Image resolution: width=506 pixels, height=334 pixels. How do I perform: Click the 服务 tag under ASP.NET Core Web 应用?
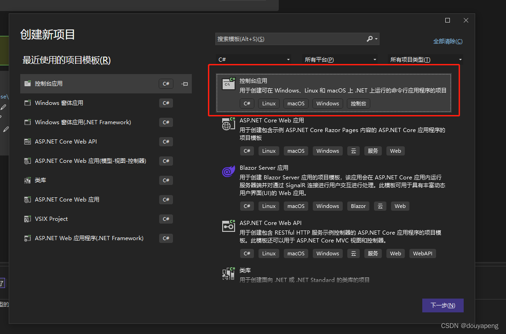(x=373, y=151)
